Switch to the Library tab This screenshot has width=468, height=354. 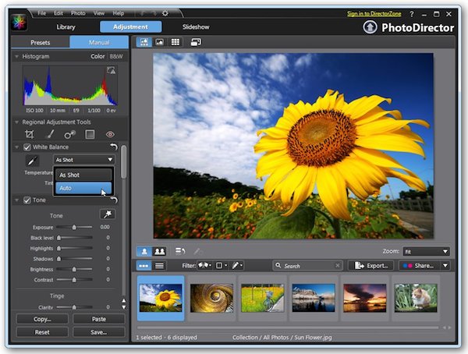[x=66, y=27]
